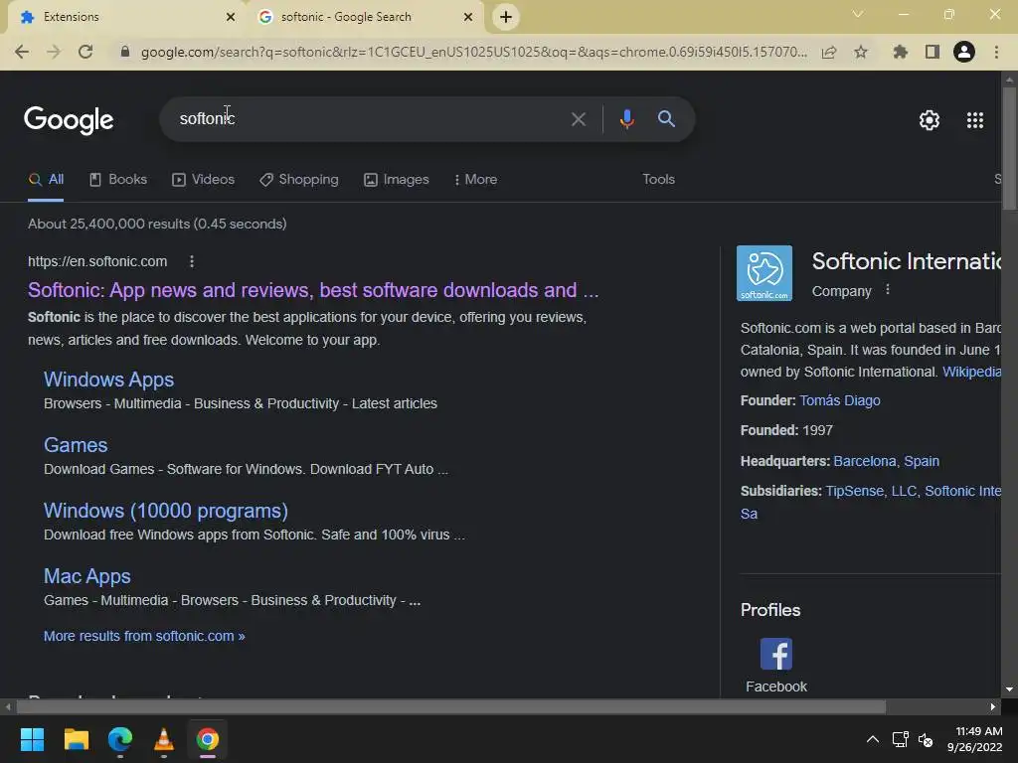Switch to Books results

(118, 180)
